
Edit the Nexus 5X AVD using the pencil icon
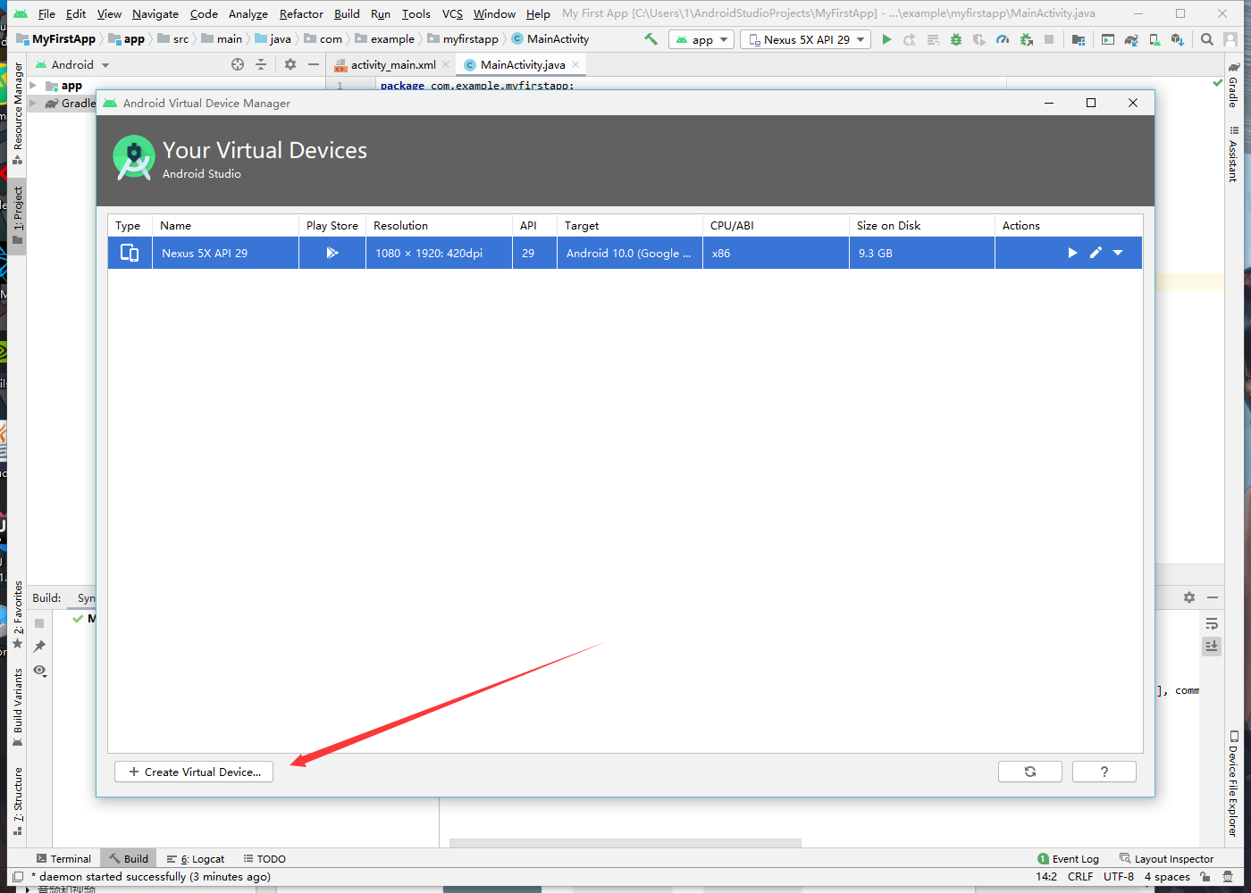click(1096, 253)
